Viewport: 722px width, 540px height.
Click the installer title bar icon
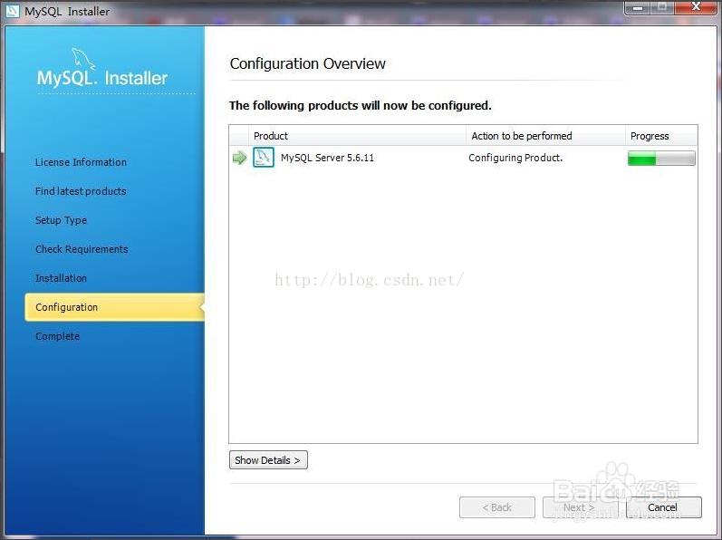click(13, 11)
